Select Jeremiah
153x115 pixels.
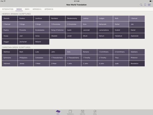pos(89,30)
